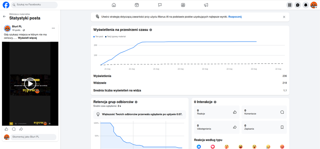
Task: Open the Reels video icon
Action: click(x=137, y=5)
